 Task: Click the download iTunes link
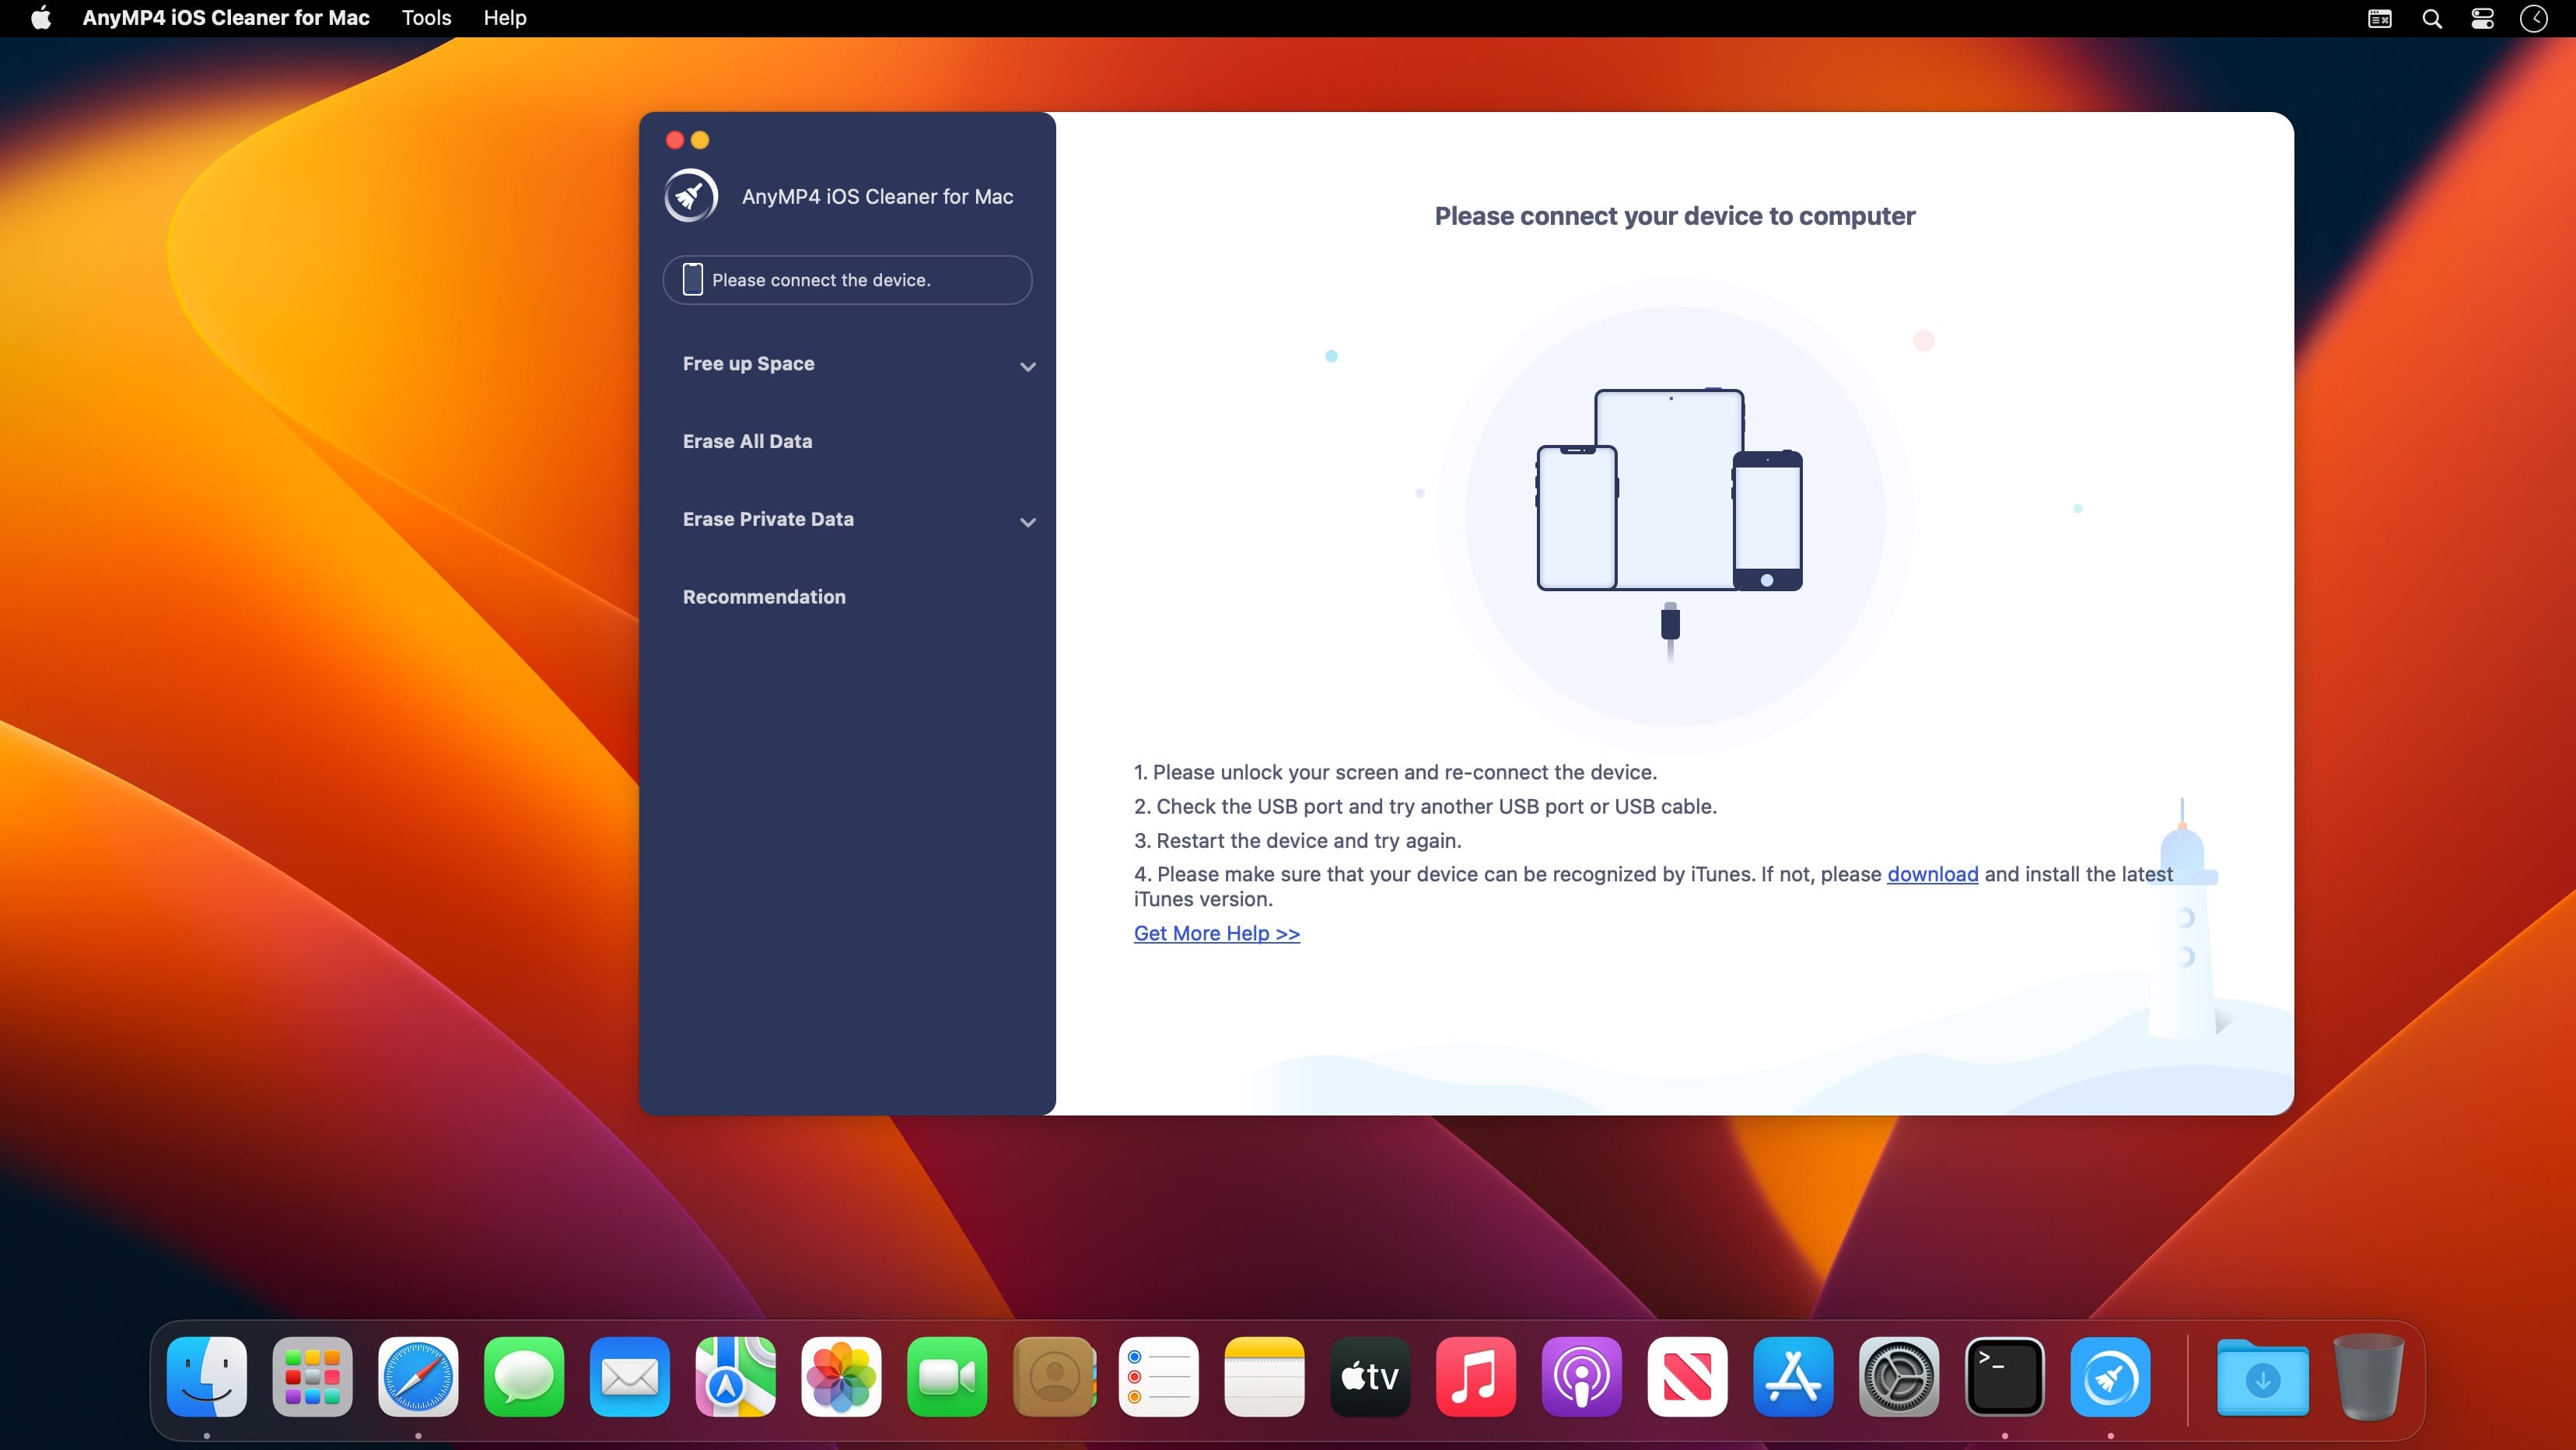1932,874
